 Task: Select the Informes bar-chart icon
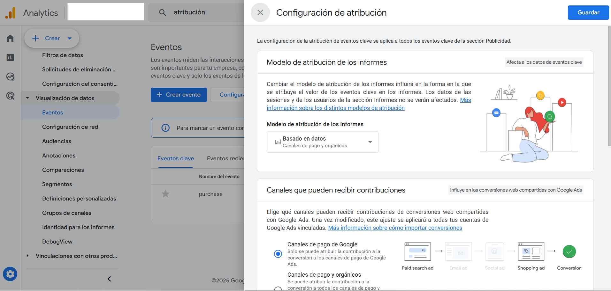tap(10, 57)
